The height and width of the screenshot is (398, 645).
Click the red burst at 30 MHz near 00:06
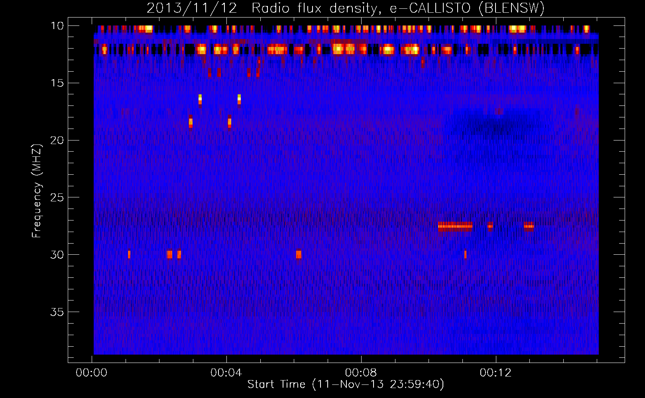[x=299, y=254]
